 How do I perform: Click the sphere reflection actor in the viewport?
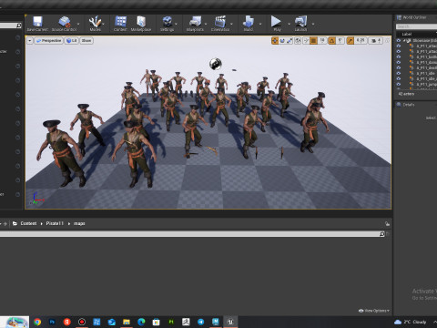tap(216, 64)
